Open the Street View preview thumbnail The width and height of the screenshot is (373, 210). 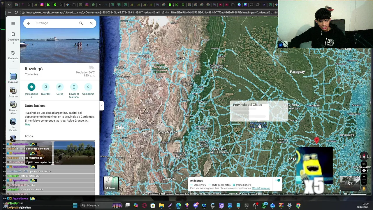click(x=350, y=183)
